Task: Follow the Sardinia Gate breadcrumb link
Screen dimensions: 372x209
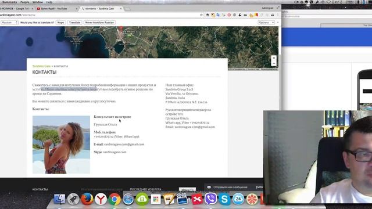Action: coord(41,66)
